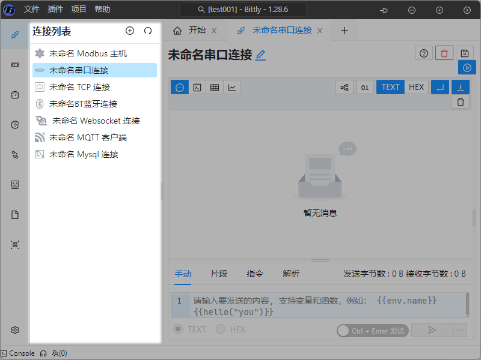The image size is (481, 360).
Task: Clear messages with the trash icon
Action: point(461,102)
